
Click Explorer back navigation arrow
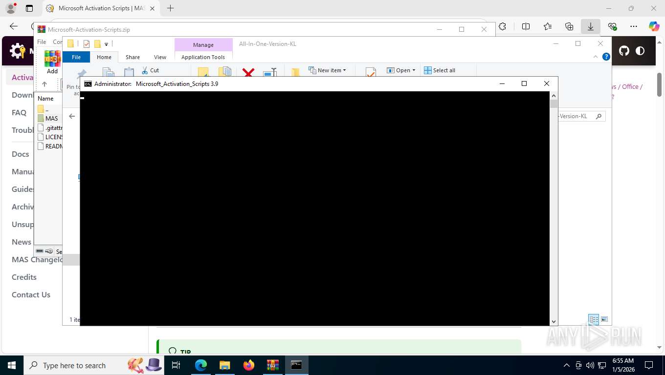point(72,116)
